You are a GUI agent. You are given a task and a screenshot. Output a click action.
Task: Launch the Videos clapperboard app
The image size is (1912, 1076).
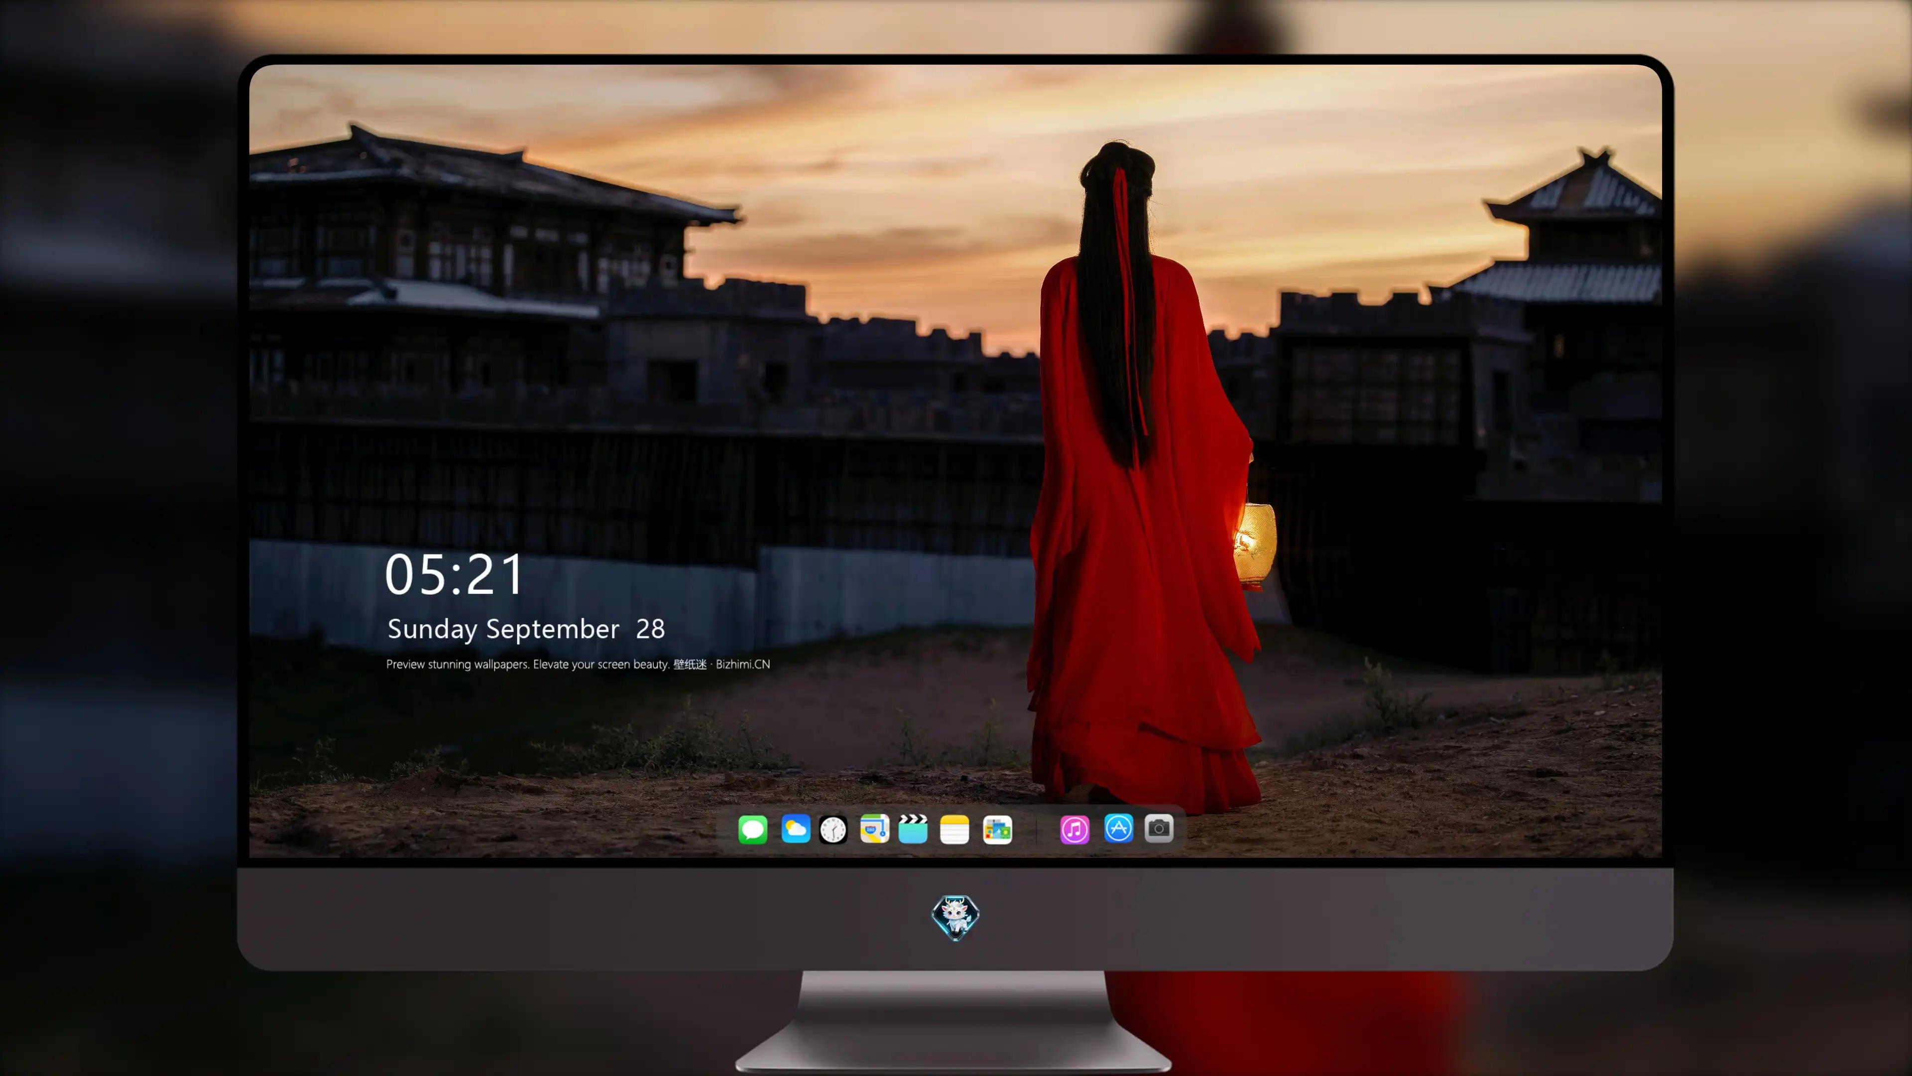tap(913, 829)
